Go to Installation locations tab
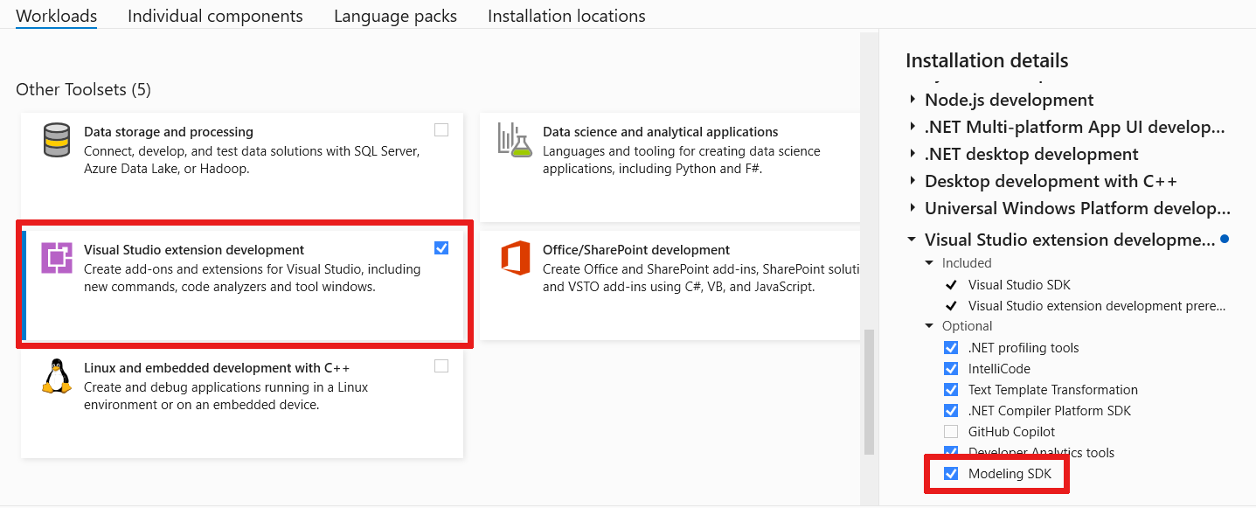This screenshot has width=1256, height=508. click(566, 16)
